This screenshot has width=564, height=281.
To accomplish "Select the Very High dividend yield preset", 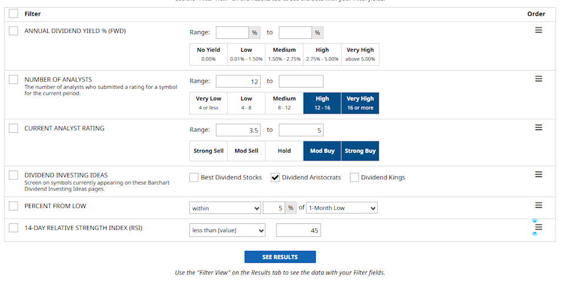I will 361,54.
